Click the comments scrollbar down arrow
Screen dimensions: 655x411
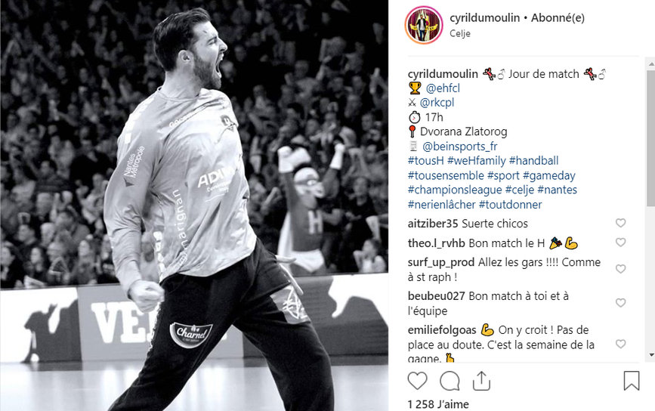[651, 355]
